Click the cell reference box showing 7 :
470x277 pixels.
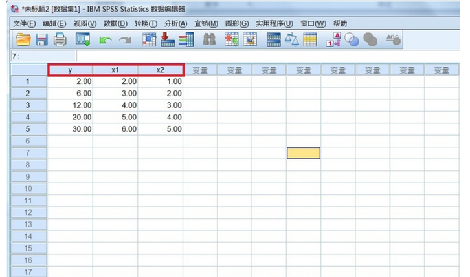(x=43, y=56)
